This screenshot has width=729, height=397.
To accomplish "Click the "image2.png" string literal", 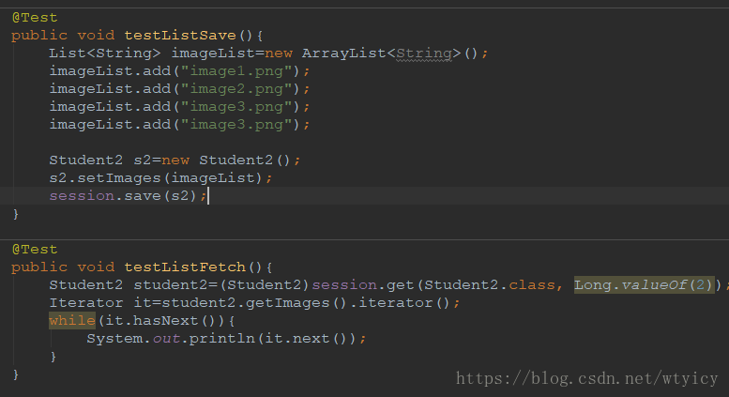I will click(x=236, y=89).
